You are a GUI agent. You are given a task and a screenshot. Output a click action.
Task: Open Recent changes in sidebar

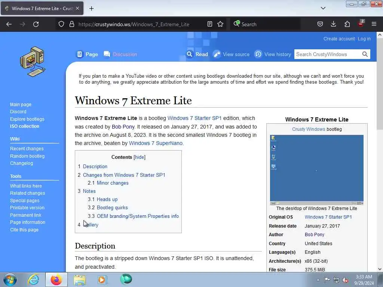(x=27, y=149)
